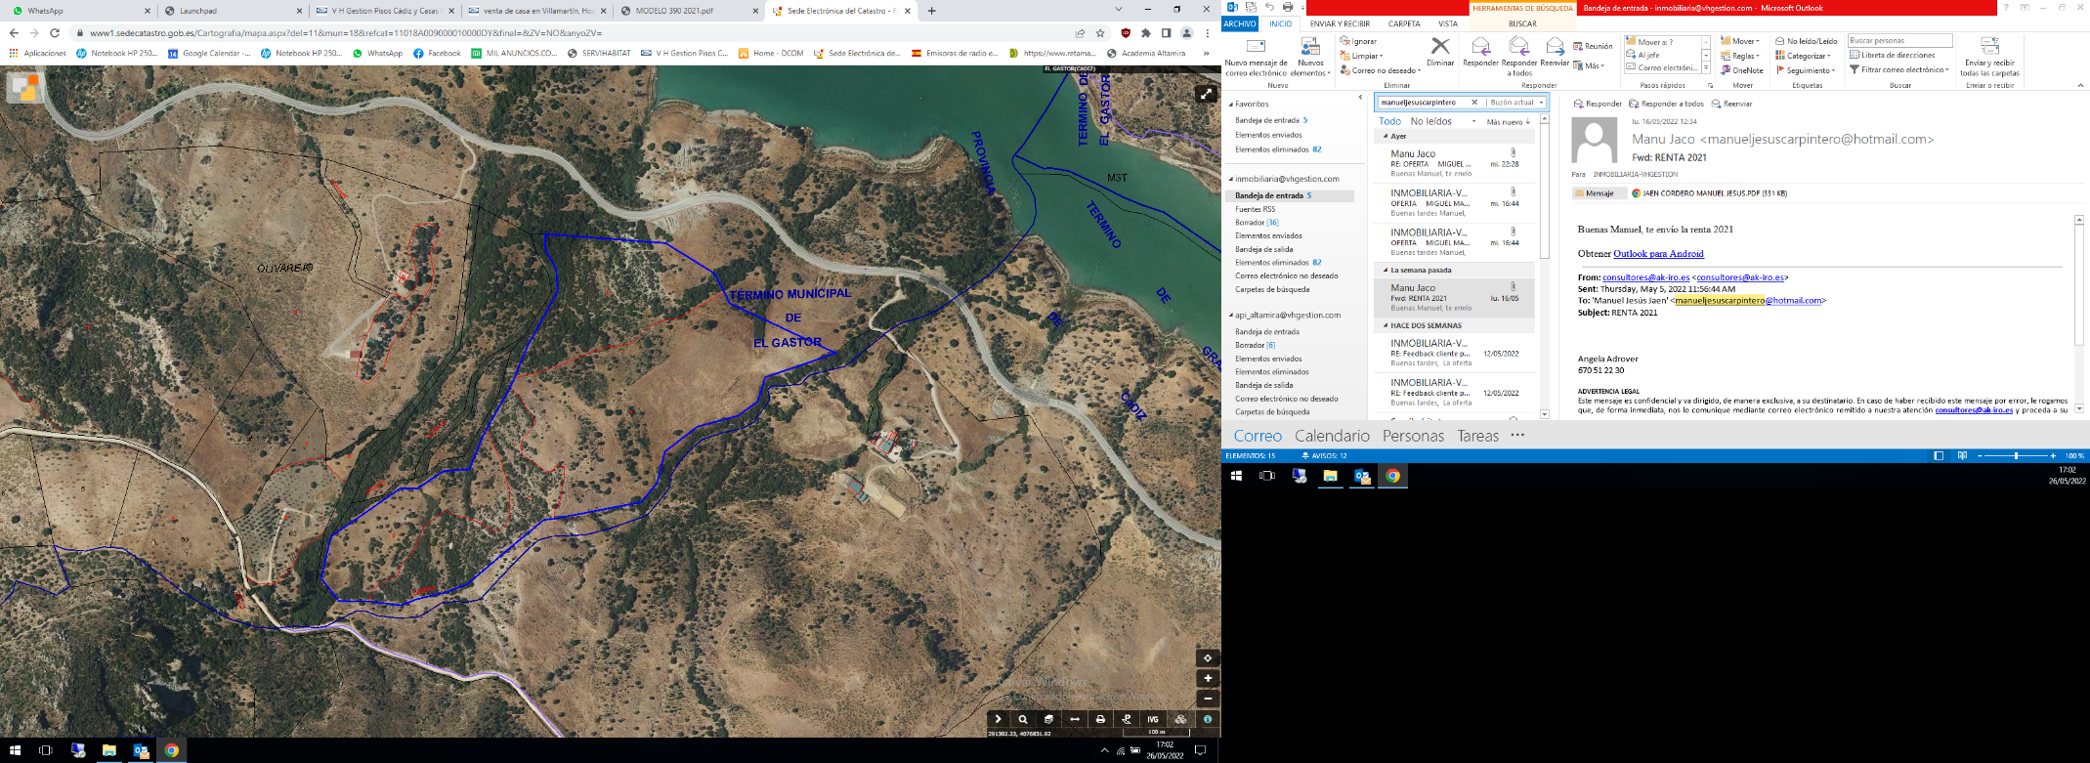Click the Chrome bookmark star in address bar
This screenshot has width=2090, height=763.
(x=1100, y=33)
